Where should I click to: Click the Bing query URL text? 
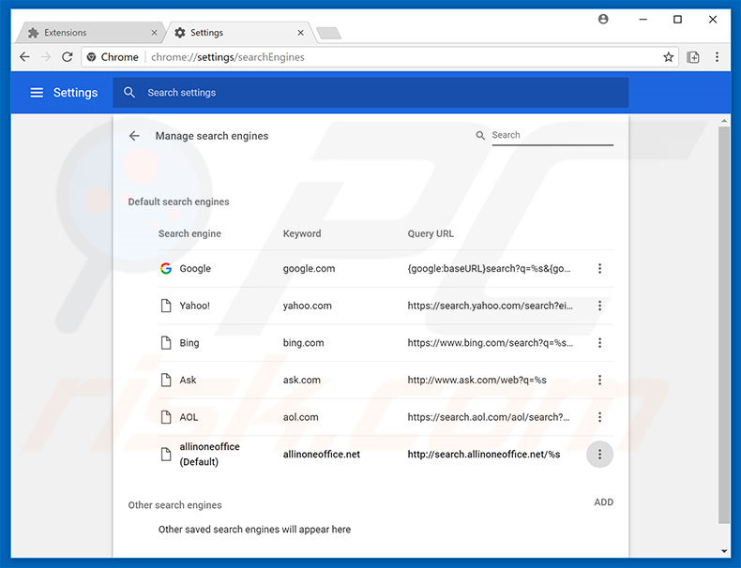(x=490, y=343)
